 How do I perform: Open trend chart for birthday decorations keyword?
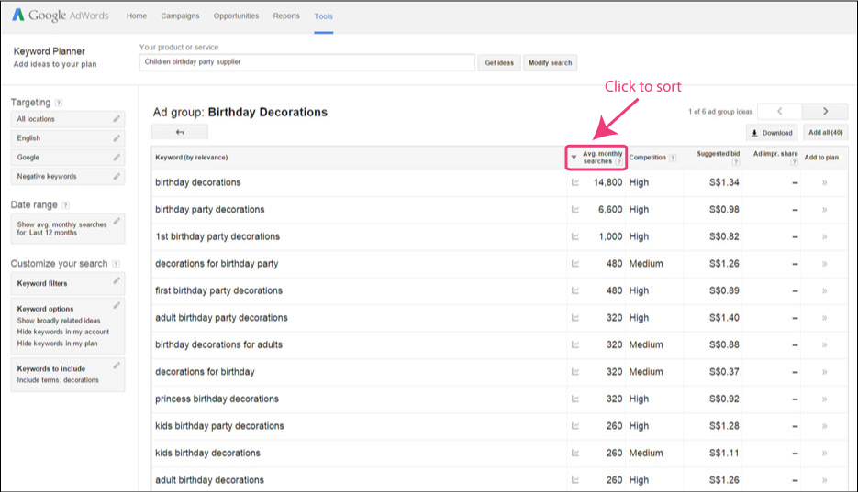point(575,182)
